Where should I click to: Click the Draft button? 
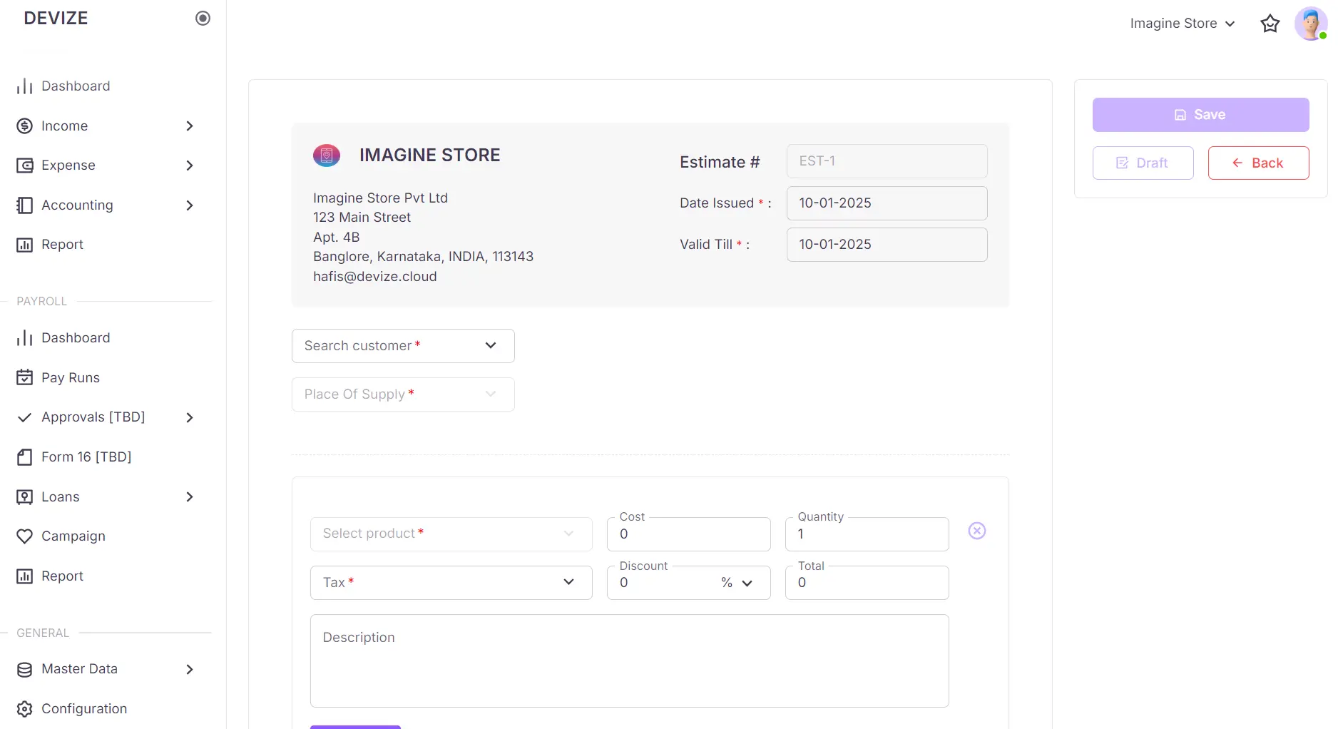[1143, 163]
